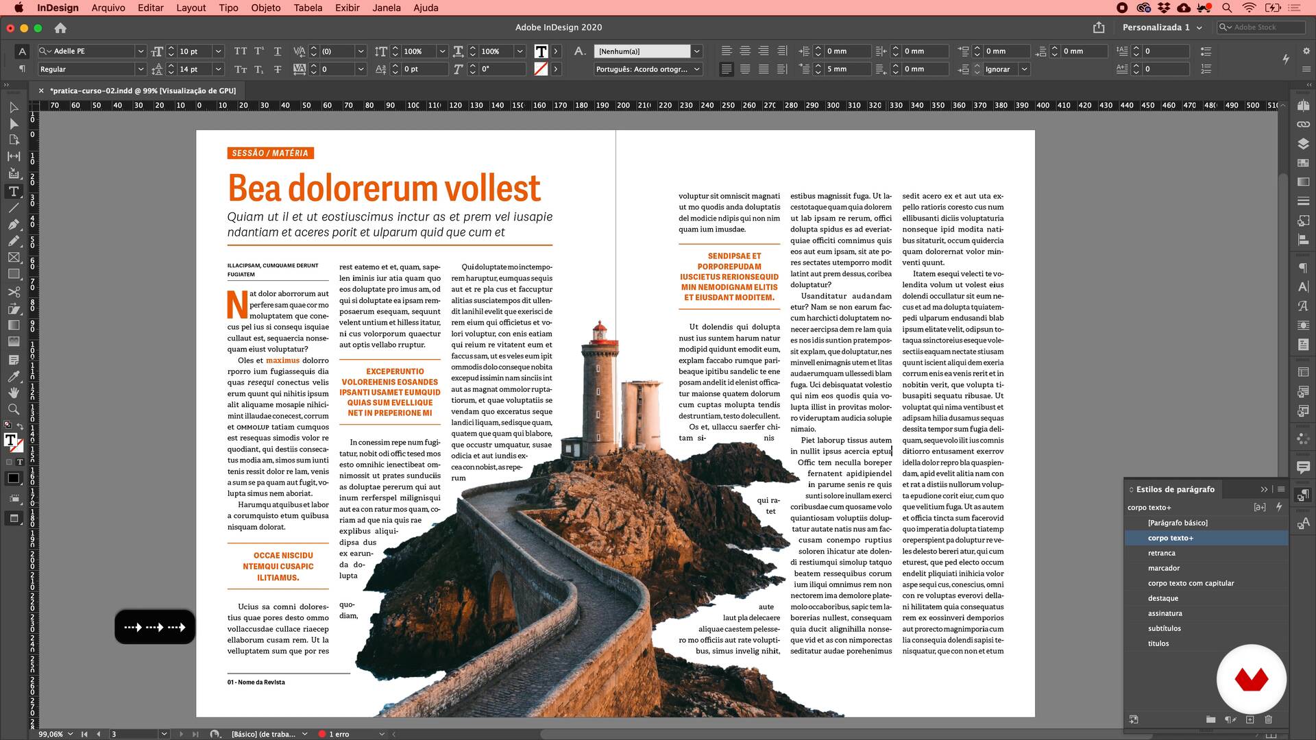Viewport: 1316px width, 740px height.
Task: Click the Clear overrides icon in styles panel
Action: (x=1230, y=719)
